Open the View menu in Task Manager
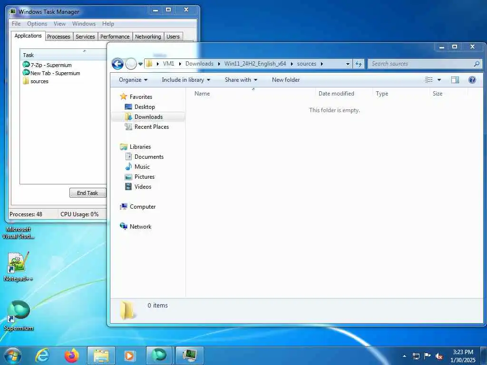Viewport: 487px width, 365px height. click(x=59, y=24)
